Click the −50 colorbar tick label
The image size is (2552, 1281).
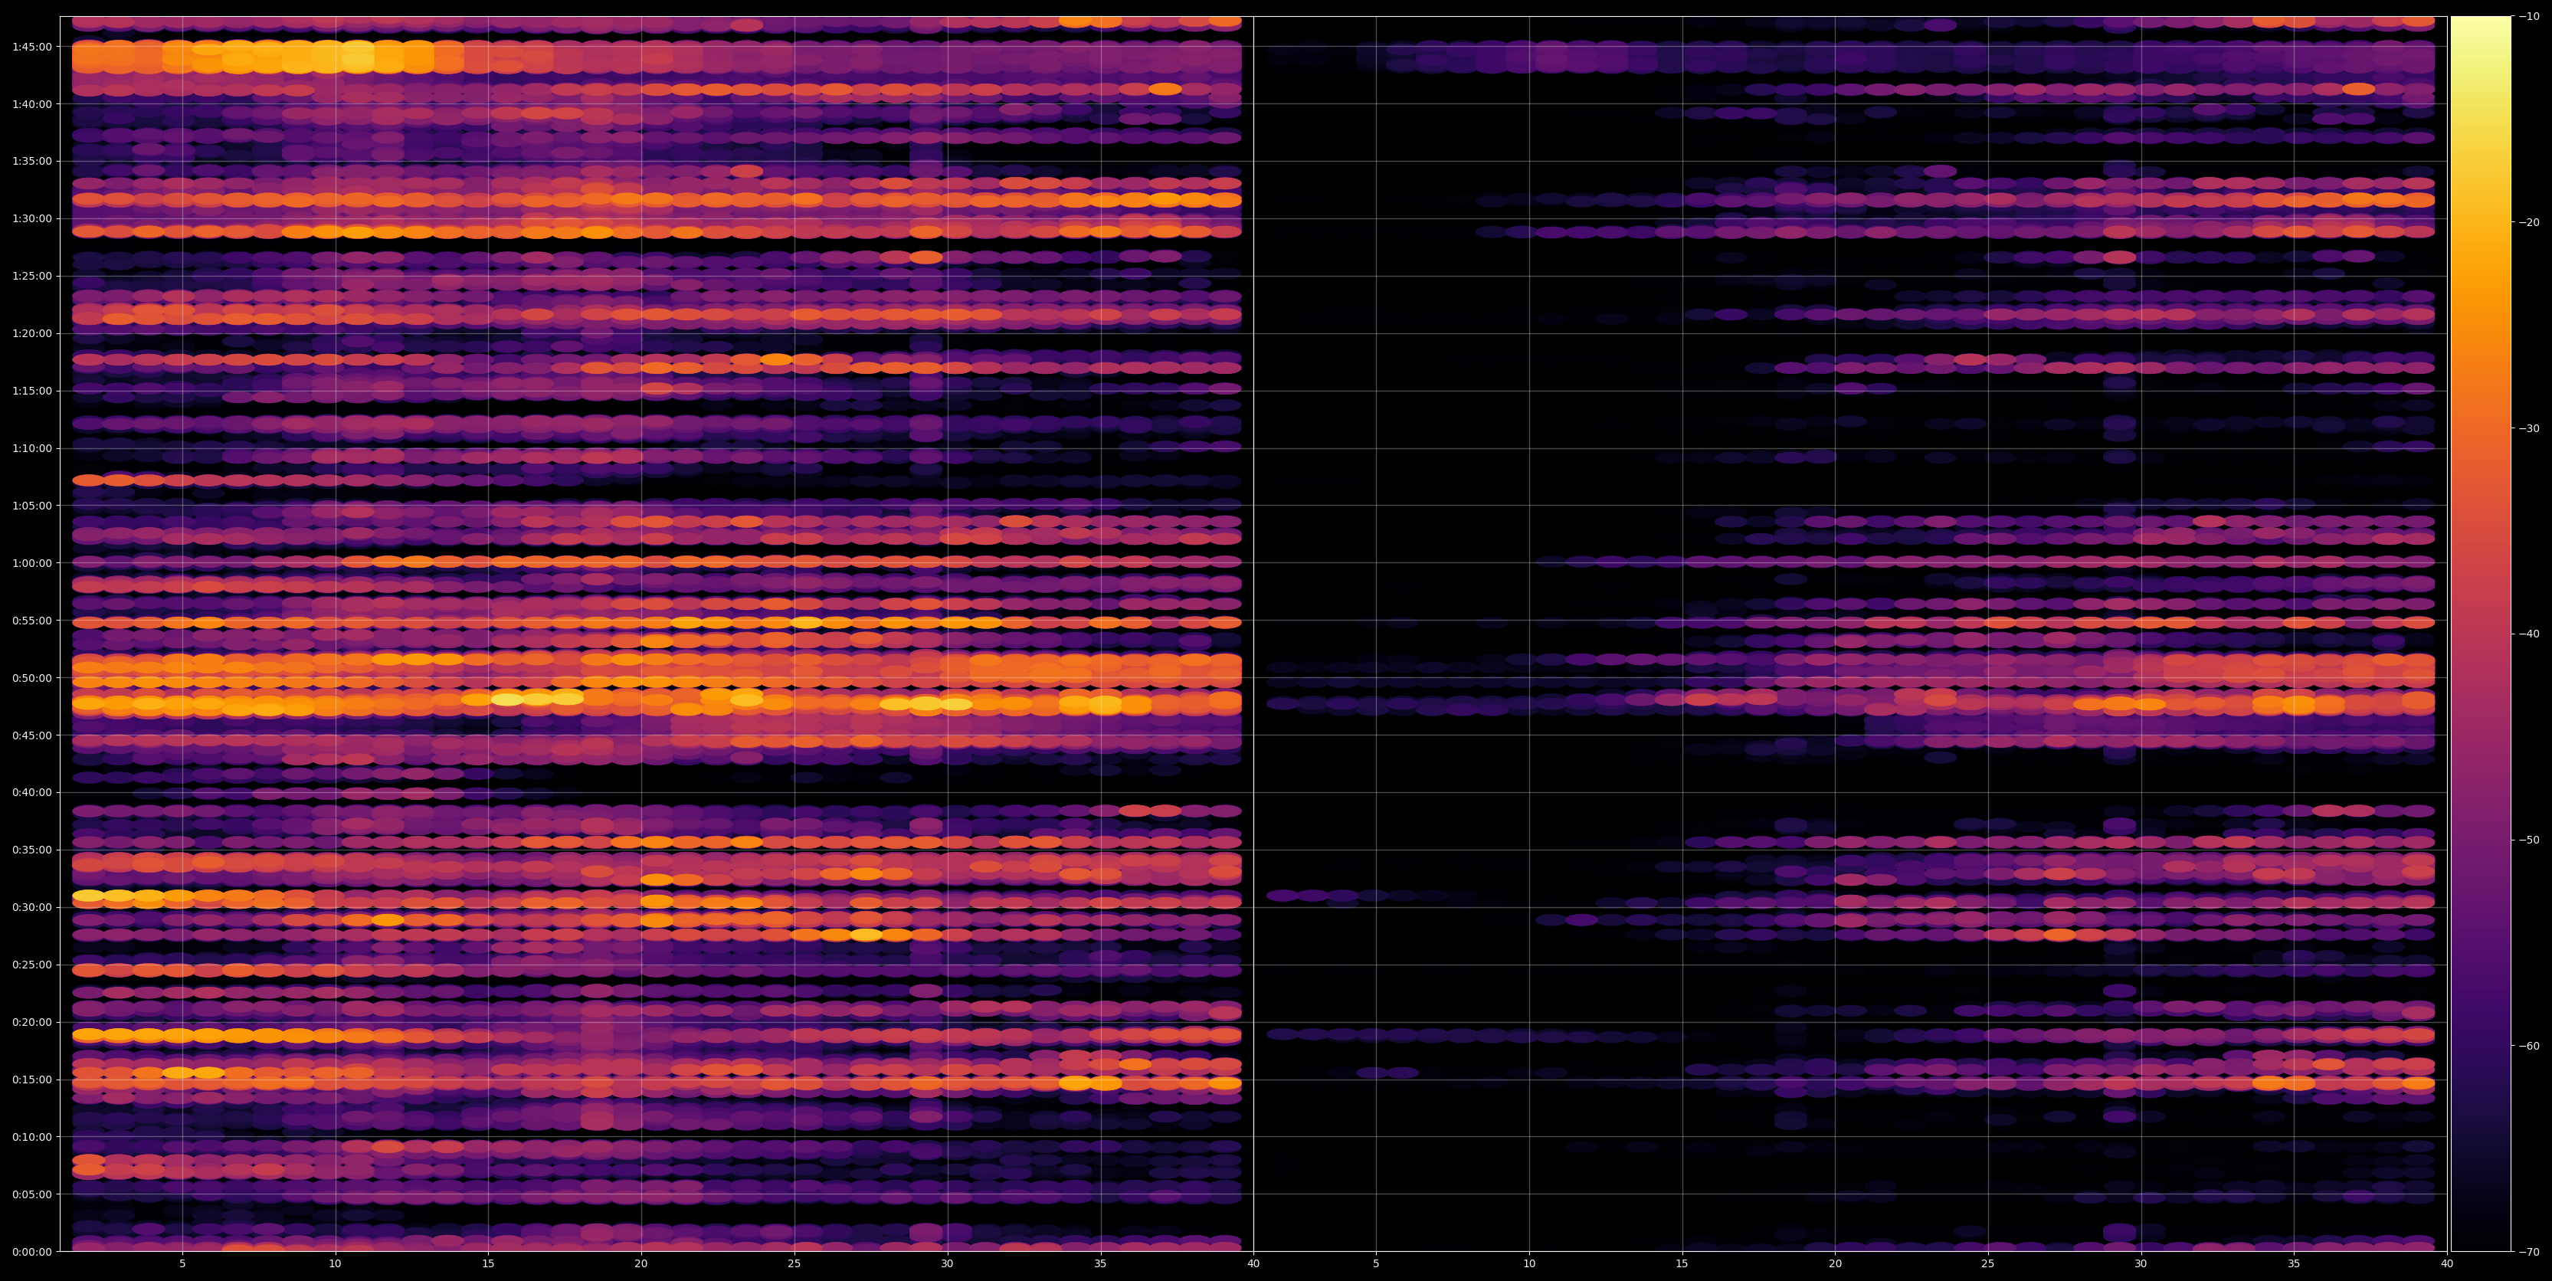(2529, 840)
